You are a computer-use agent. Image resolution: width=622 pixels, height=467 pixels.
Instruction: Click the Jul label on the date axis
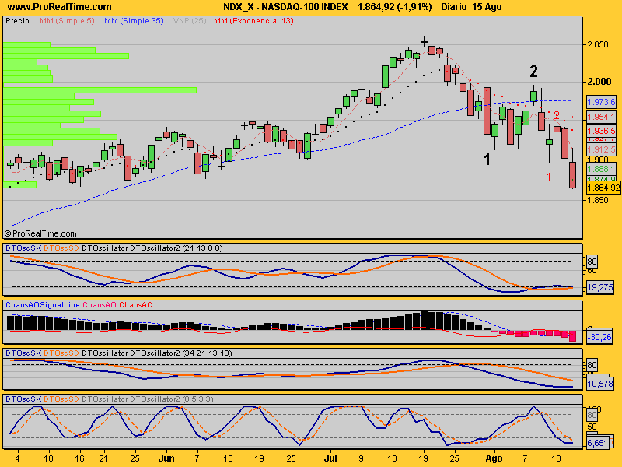pyautogui.click(x=330, y=458)
